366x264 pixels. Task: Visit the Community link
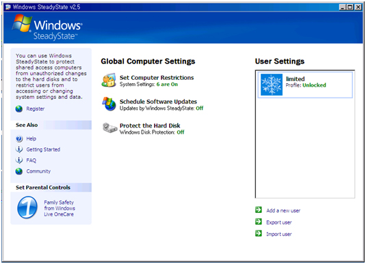click(x=38, y=171)
